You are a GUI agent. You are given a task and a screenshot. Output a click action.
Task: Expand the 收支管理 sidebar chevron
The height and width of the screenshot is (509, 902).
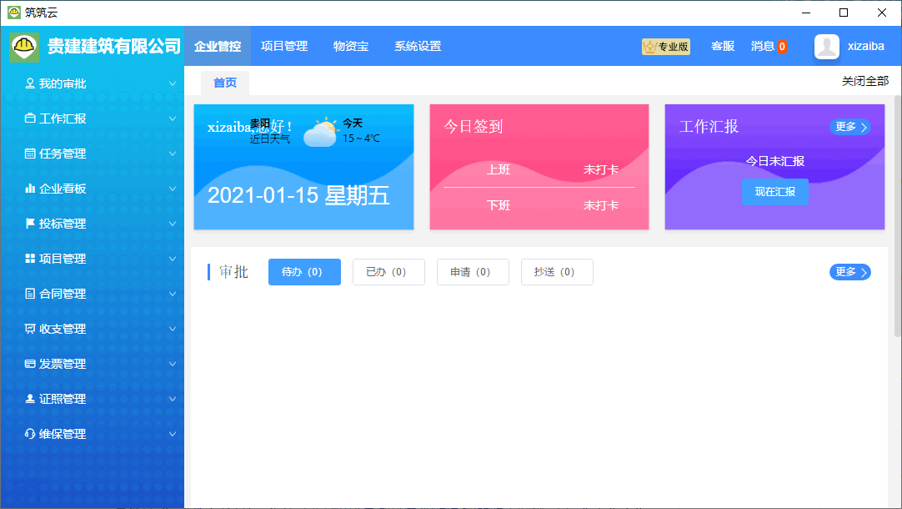click(x=172, y=329)
